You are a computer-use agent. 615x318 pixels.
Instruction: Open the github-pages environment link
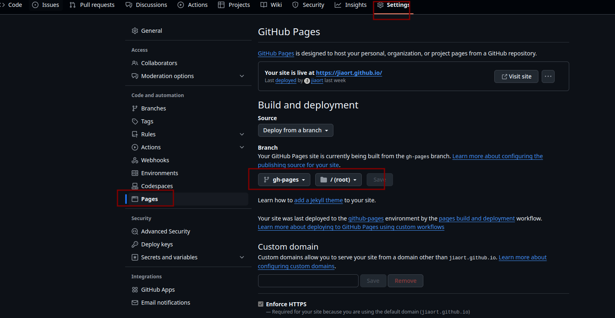coord(366,218)
